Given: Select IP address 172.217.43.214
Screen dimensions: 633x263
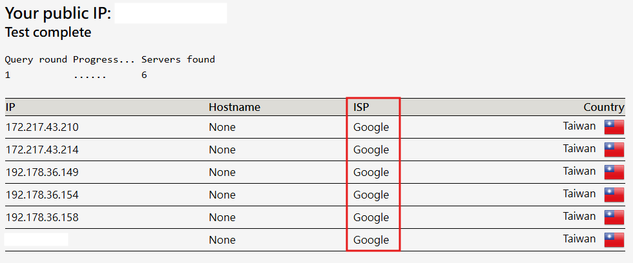Looking at the screenshot, I should pyautogui.click(x=42, y=150).
